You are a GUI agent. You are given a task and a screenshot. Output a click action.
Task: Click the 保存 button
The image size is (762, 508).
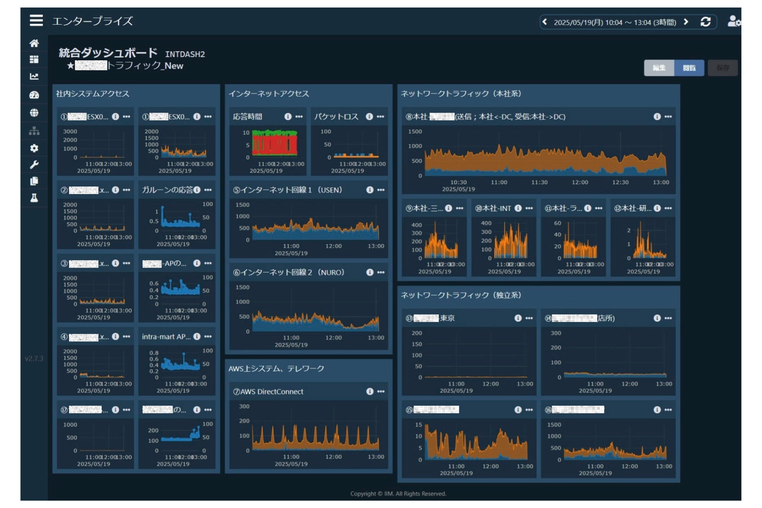coord(723,68)
